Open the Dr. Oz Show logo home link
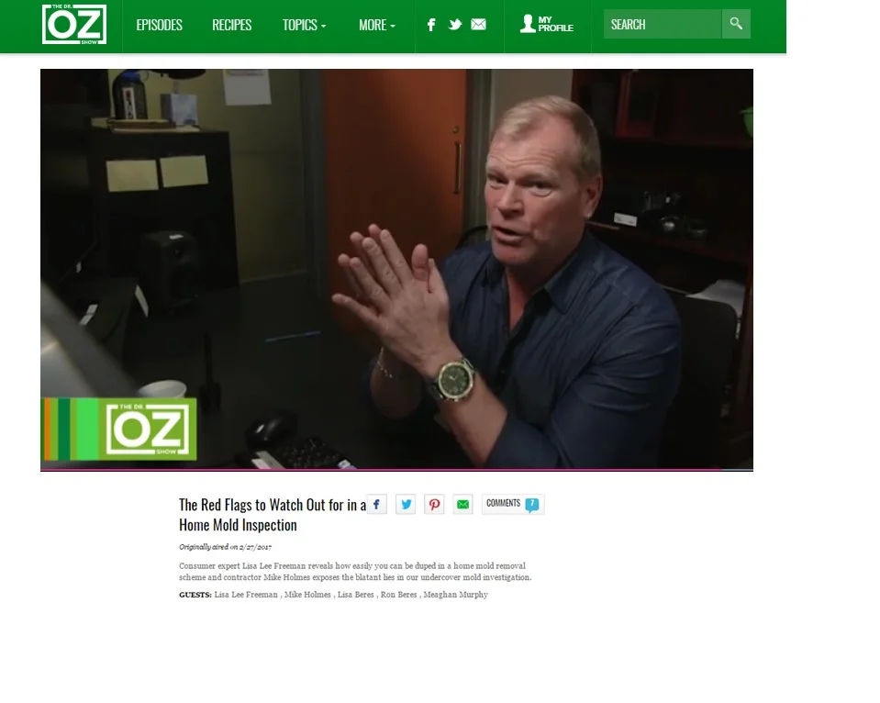The image size is (880, 703). pyautogui.click(x=74, y=24)
